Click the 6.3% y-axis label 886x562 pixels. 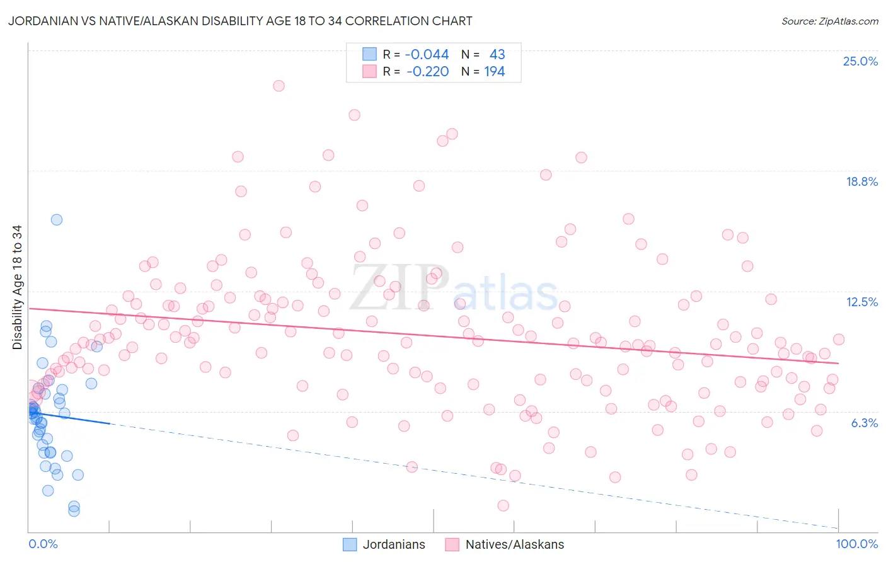tap(865, 423)
